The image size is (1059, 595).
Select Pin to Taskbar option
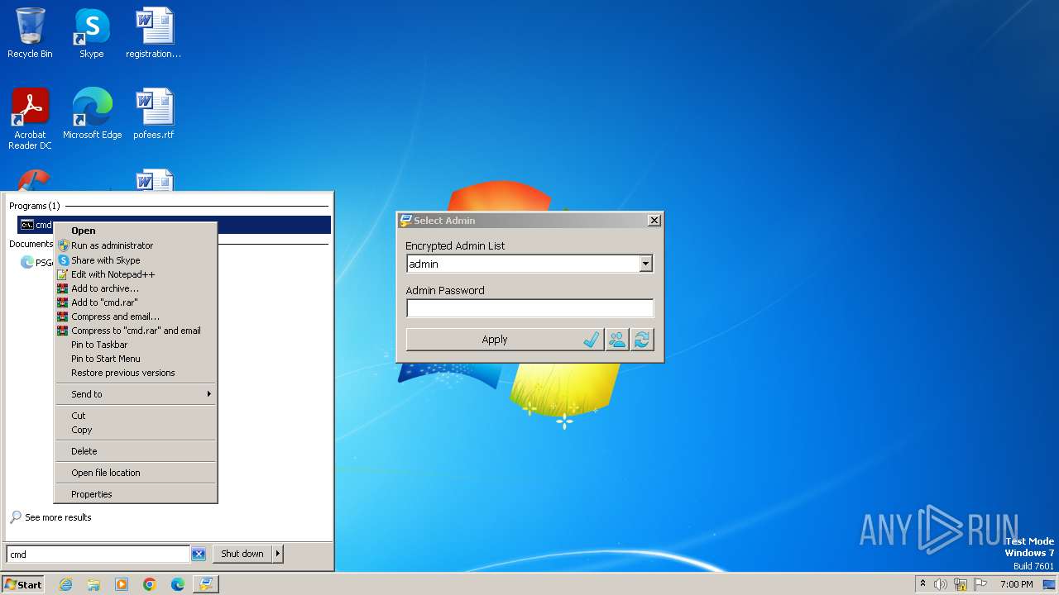tap(136, 345)
